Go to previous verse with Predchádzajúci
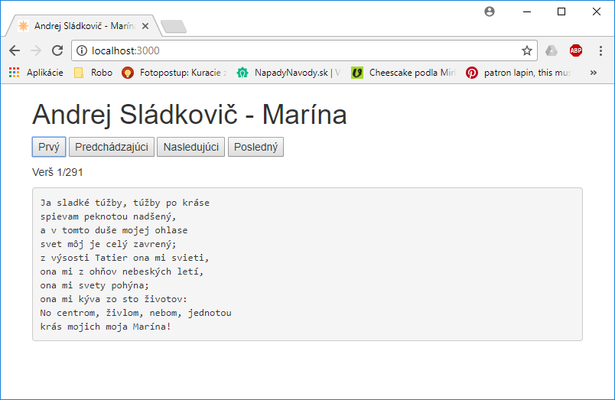615x400 pixels. [x=112, y=147]
